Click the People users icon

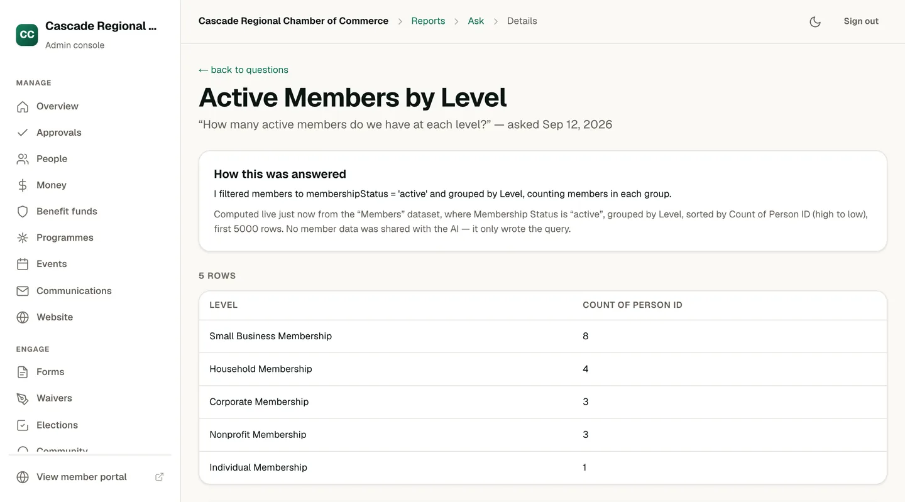[x=23, y=159]
